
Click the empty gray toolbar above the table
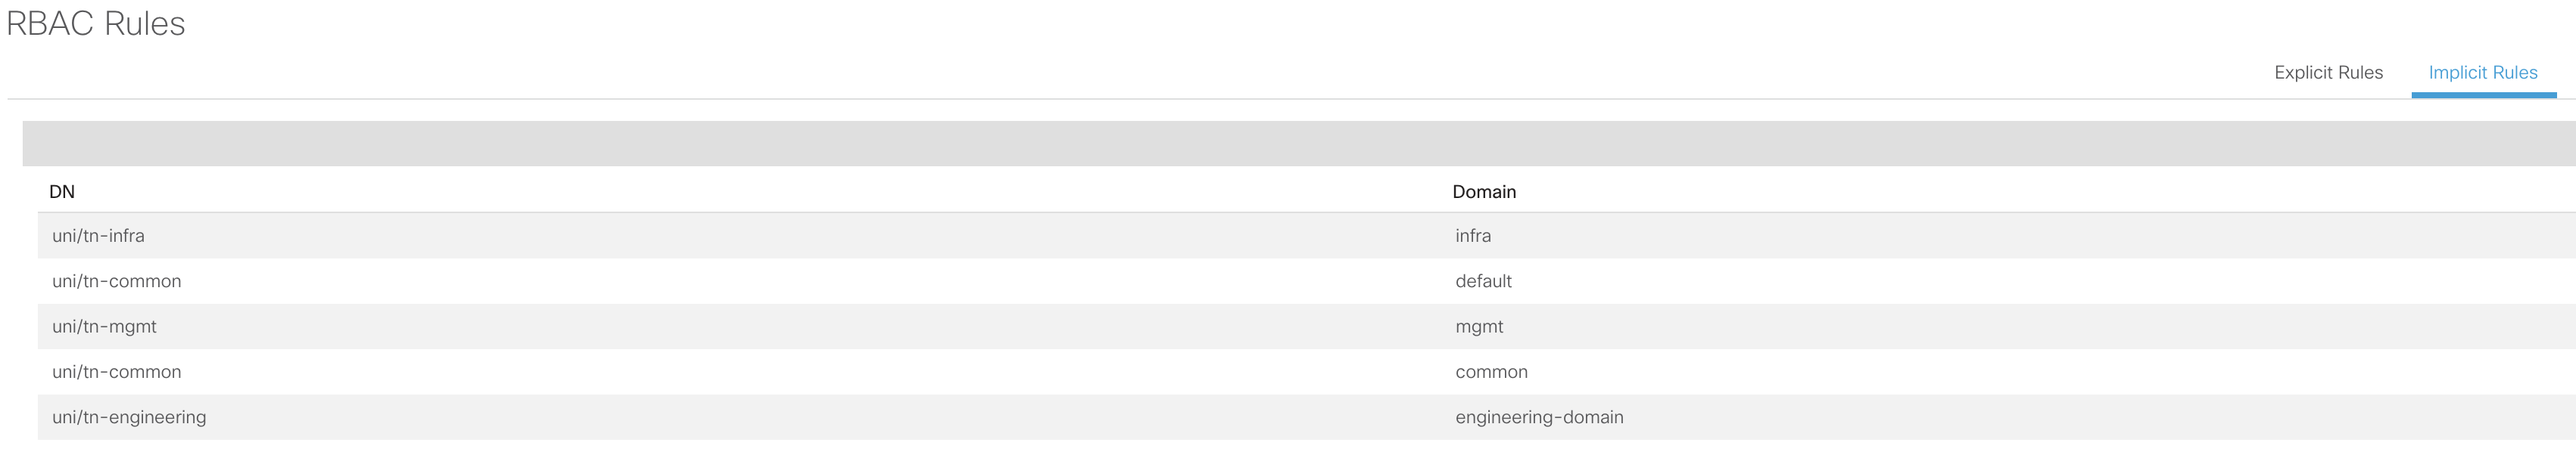1299,144
